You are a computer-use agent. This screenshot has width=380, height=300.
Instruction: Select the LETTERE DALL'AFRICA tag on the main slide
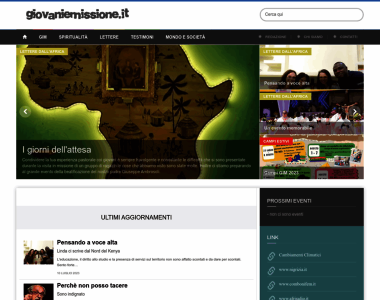pyautogui.click(x=42, y=51)
